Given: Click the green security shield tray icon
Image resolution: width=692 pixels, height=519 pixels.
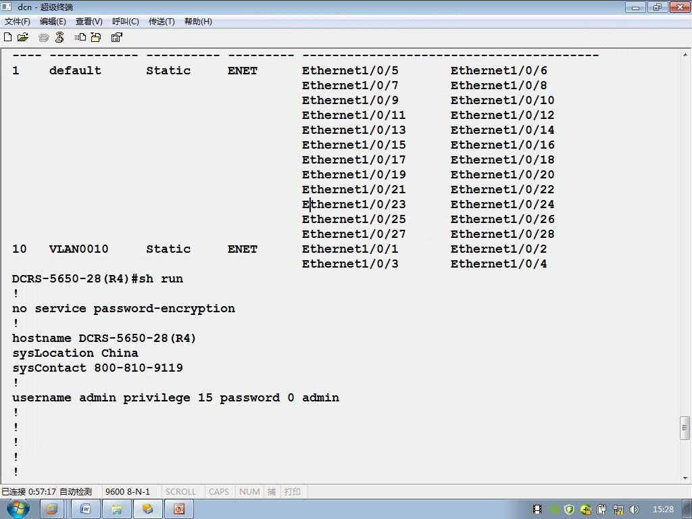Looking at the screenshot, I should click(x=569, y=510).
